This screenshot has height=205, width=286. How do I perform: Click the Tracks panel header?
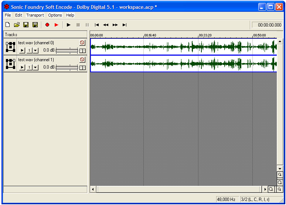[x=45, y=35]
